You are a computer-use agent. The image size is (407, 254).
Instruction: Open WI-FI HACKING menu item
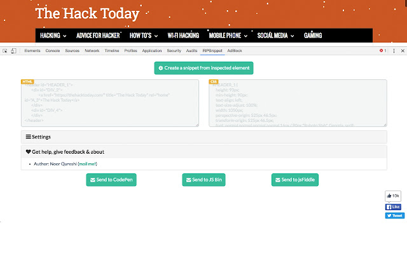click(x=183, y=36)
